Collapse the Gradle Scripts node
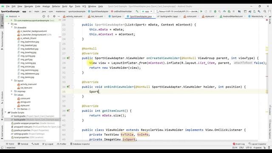The height and width of the screenshot is (153, 272). (x=6, y=112)
